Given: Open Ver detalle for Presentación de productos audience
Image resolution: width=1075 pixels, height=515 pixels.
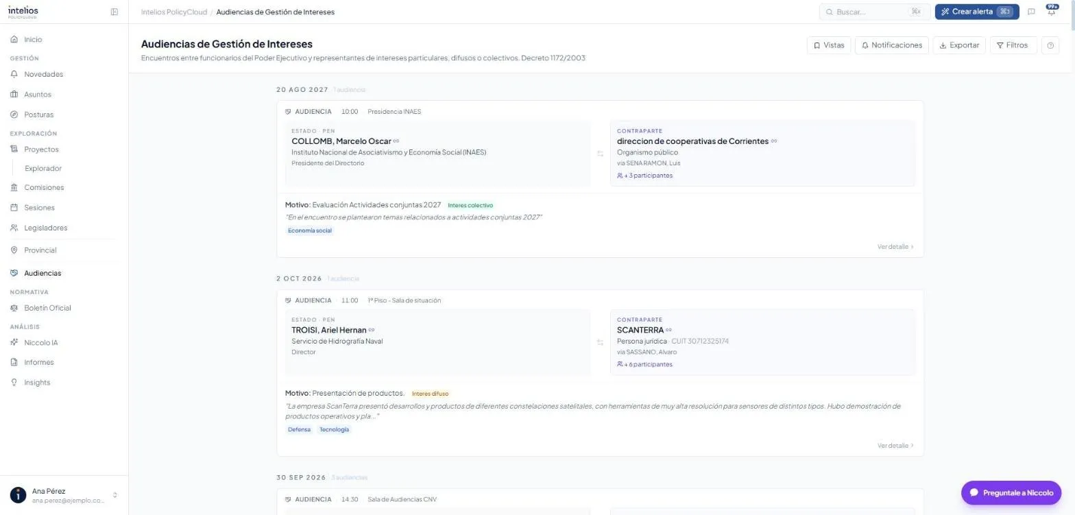Looking at the screenshot, I should click(x=895, y=446).
